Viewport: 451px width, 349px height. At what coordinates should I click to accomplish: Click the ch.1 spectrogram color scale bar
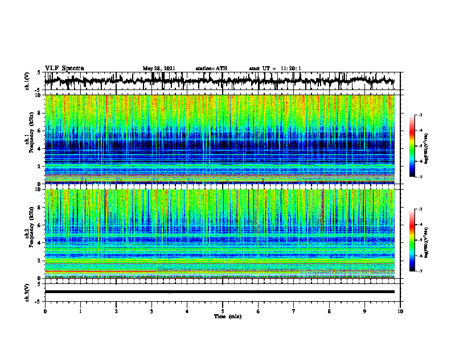412,146
